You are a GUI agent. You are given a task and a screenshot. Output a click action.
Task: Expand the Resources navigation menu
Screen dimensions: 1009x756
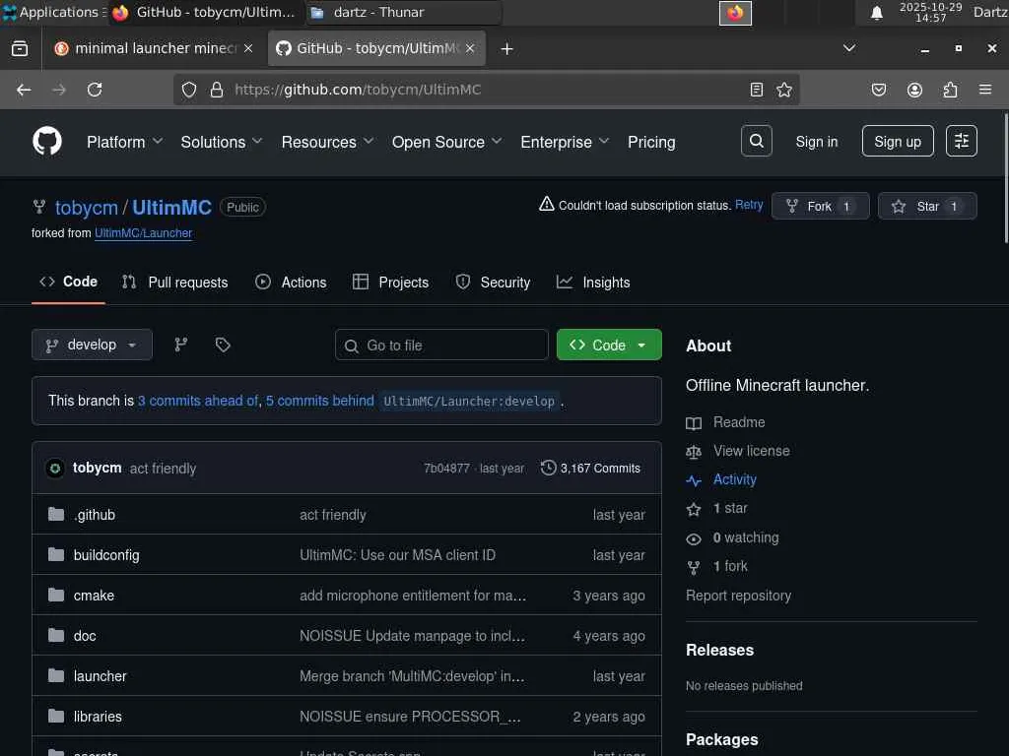327,142
